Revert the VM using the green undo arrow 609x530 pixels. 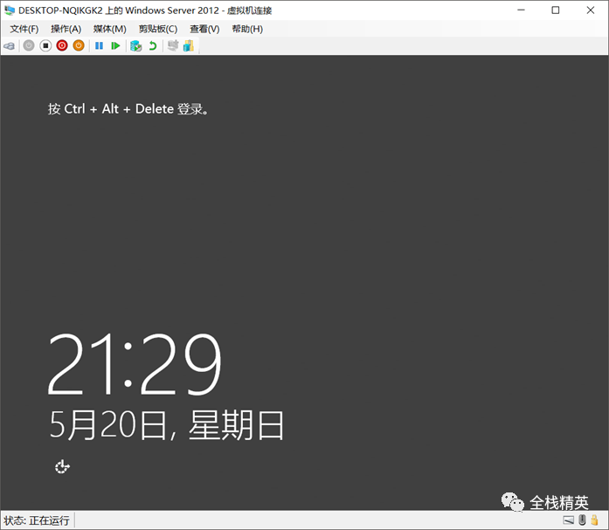click(x=153, y=45)
